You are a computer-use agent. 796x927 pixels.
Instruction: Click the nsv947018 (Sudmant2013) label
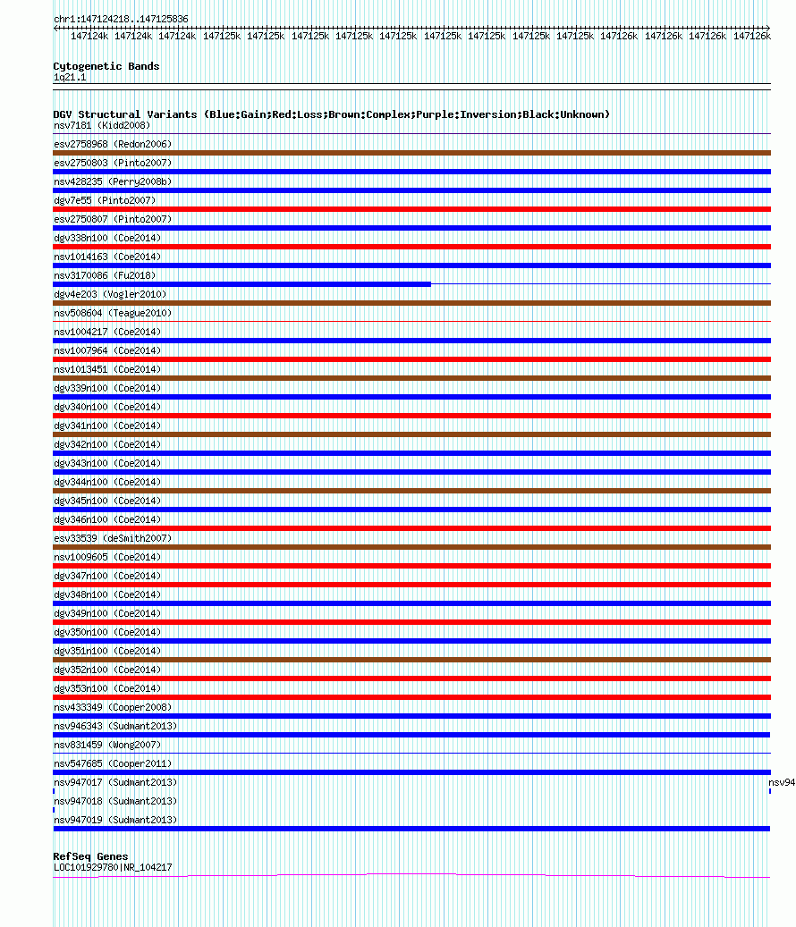pyautogui.click(x=115, y=801)
